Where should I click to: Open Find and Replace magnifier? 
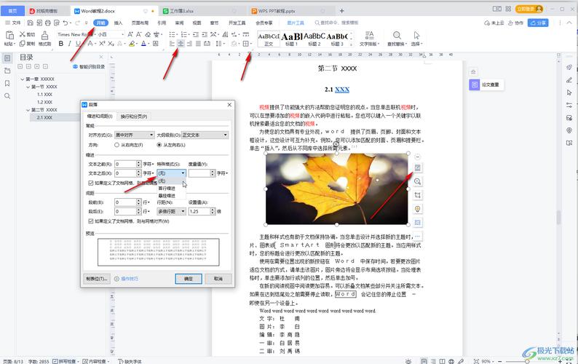(397, 36)
